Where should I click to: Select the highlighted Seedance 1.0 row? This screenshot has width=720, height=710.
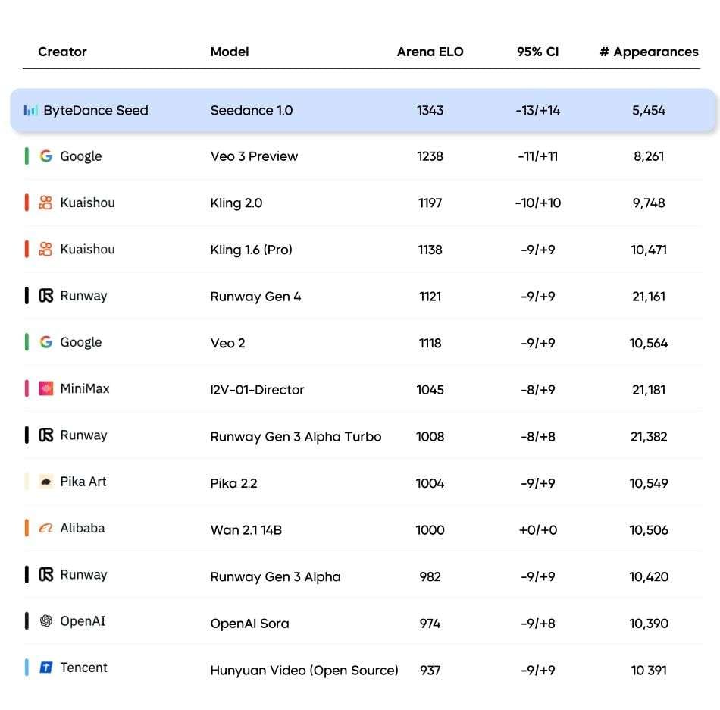click(x=363, y=110)
